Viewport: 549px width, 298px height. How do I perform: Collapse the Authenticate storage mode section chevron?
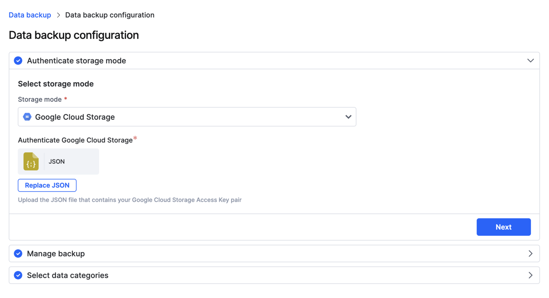click(530, 60)
